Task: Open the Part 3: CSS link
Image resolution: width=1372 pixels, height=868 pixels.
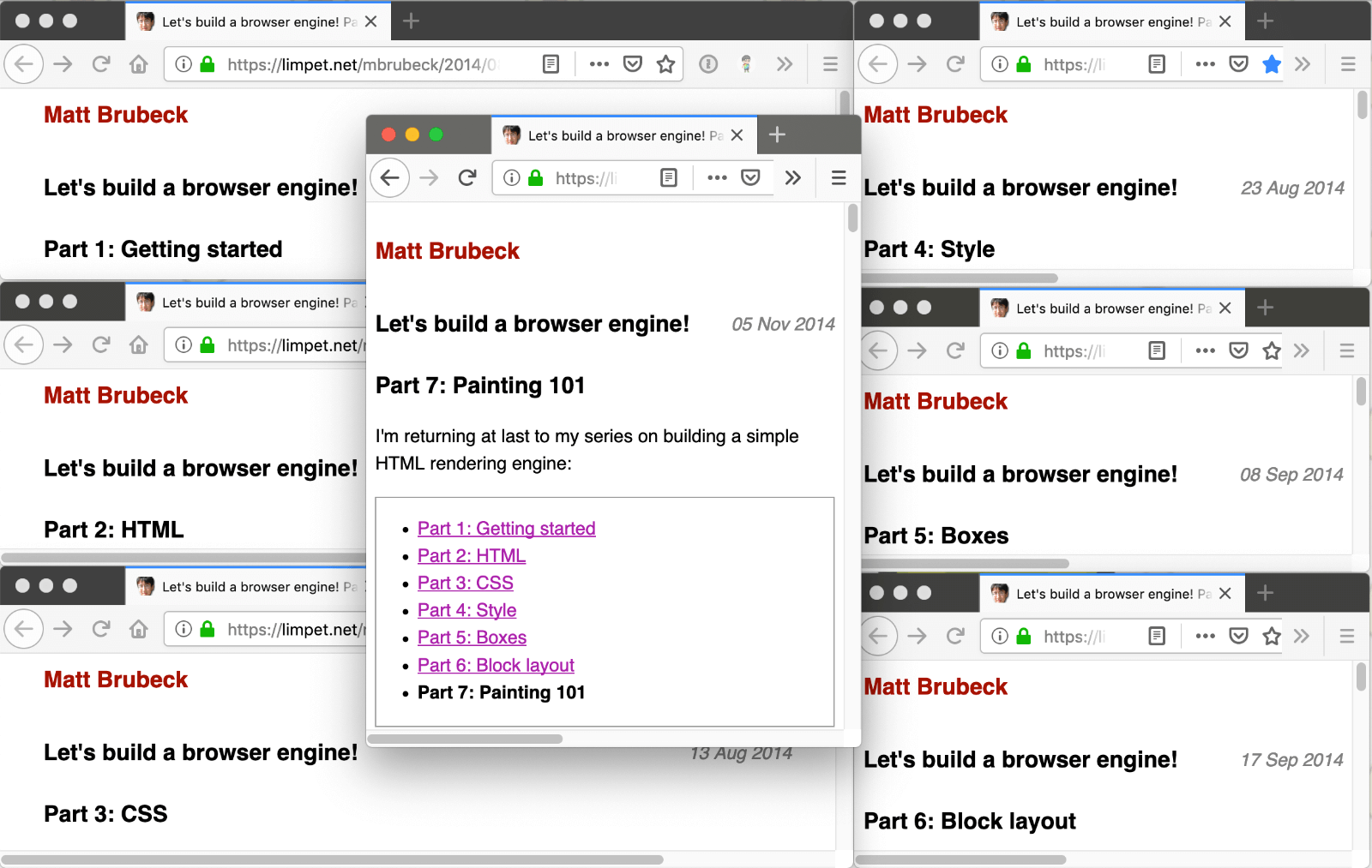Action: point(465,583)
